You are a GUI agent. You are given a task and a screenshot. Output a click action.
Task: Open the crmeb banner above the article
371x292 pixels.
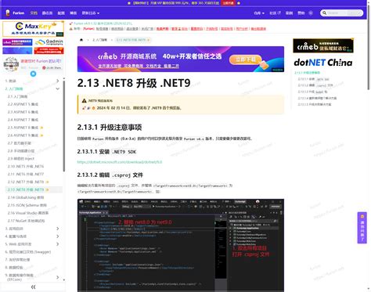tap(181, 59)
